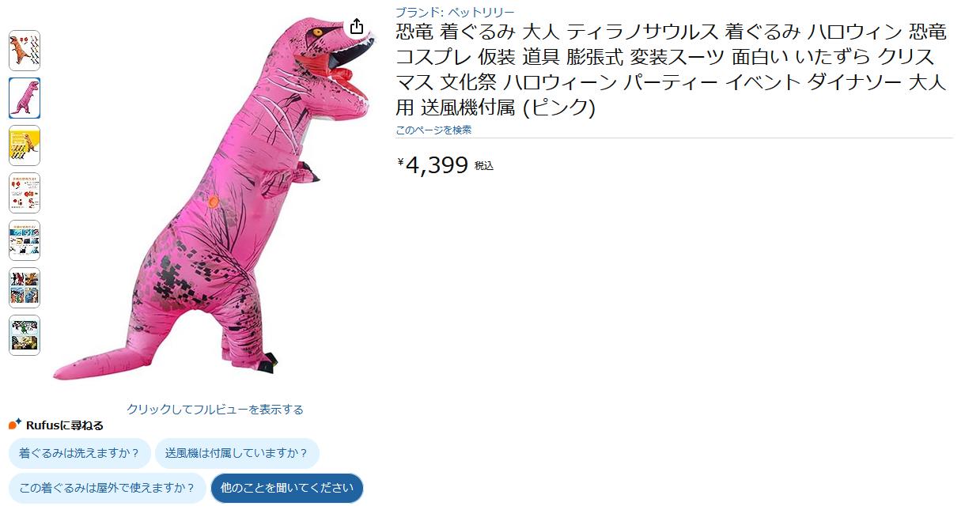View the fifth thumbnail with blue instruction panels

click(25, 240)
